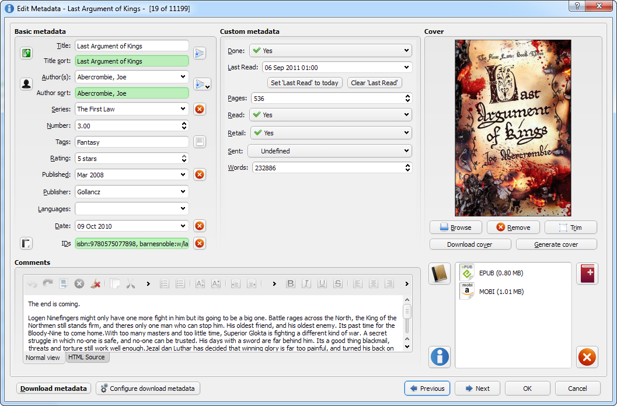Click the blue info set metadata icon
The height and width of the screenshot is (406, 617).
point(440,357)
